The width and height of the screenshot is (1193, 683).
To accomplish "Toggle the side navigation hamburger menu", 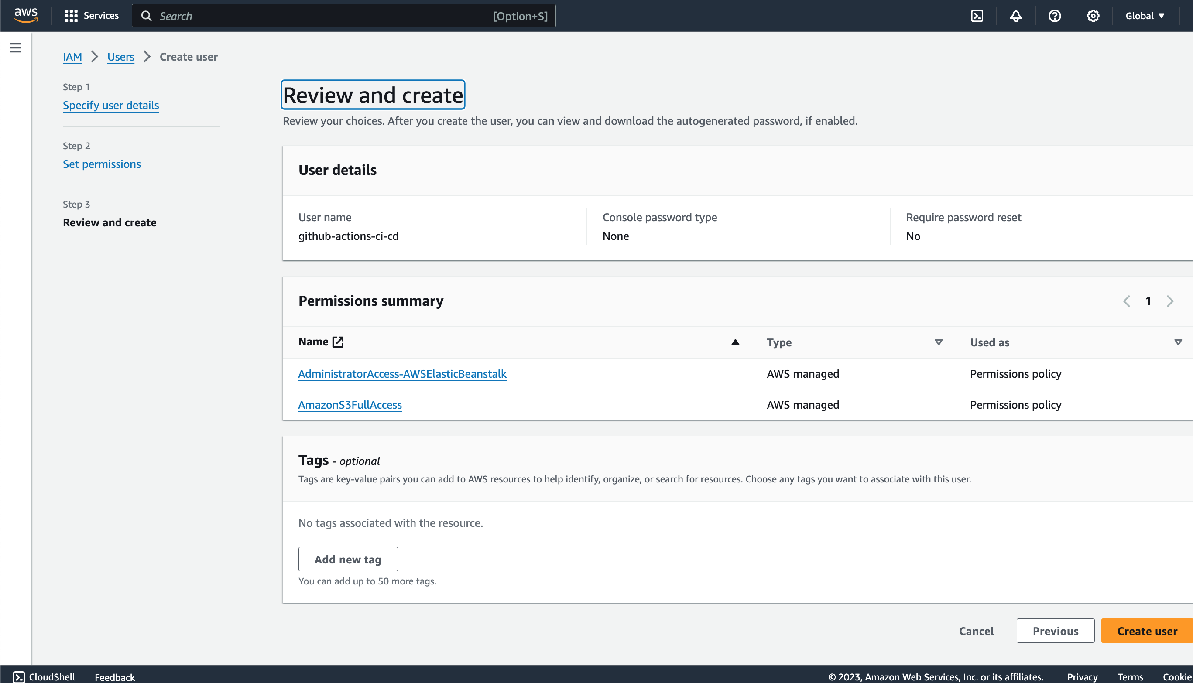I will (x=16, y=48).
